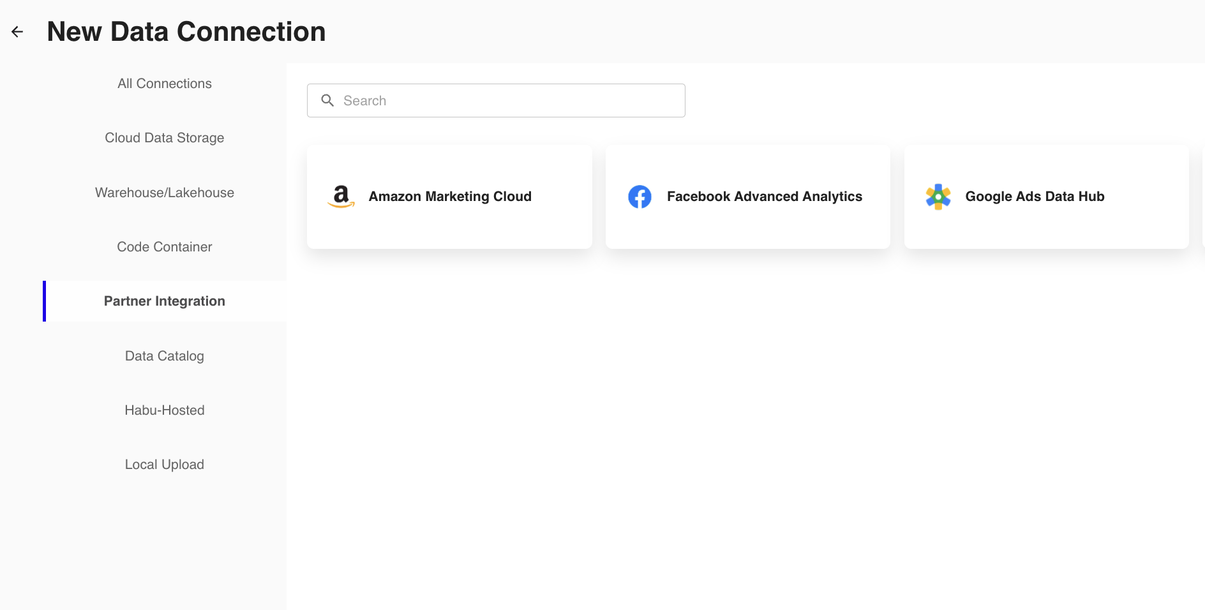Screen dimensions: 1205x610
Task: Choose the Amazon Marketing Cloud connection
Action: pyautogui.click(x=450, y=197)
